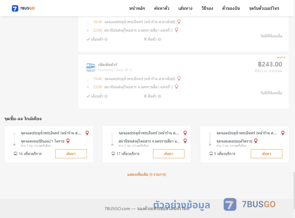Image resolution: width=295 pixels, height=218 pixels.
Task: Click the 7BUSGO logo in the header
Action: [x=23, y=8]
